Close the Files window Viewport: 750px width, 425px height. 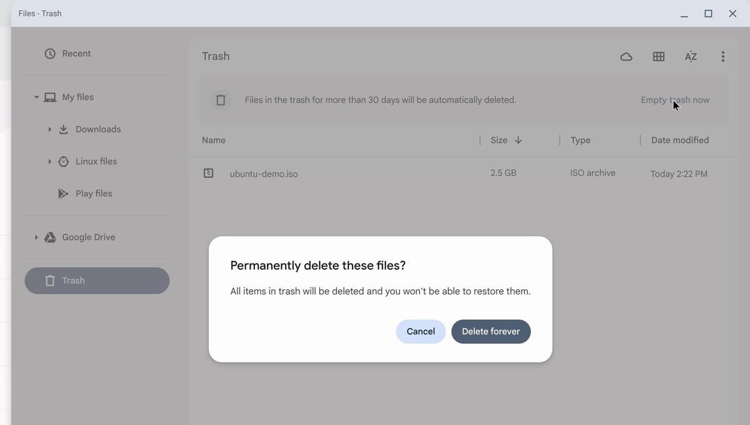732,14
